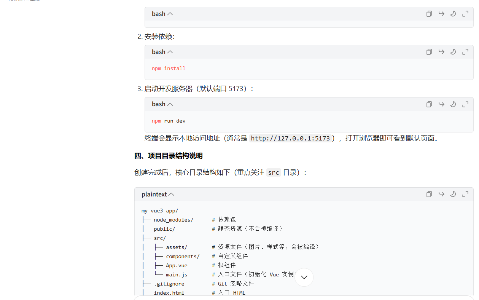The image size is (479, 300).
Task: Toggle line wrap in topmost bash block
Action: pos(441,14)
